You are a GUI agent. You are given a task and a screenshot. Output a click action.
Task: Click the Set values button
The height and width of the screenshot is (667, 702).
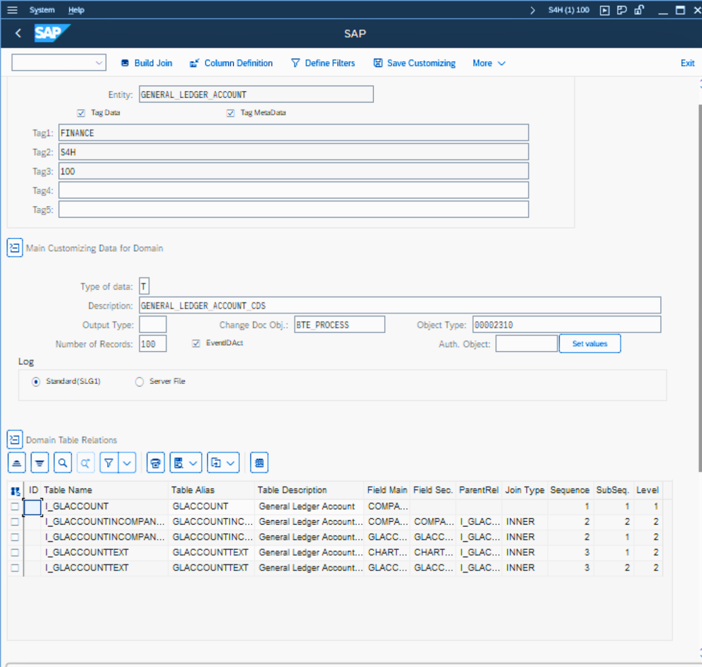coord(589,344)
